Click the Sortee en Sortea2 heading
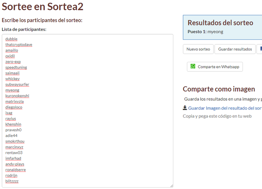The height and width of the screenshot is (189, 262). [42, 6]
